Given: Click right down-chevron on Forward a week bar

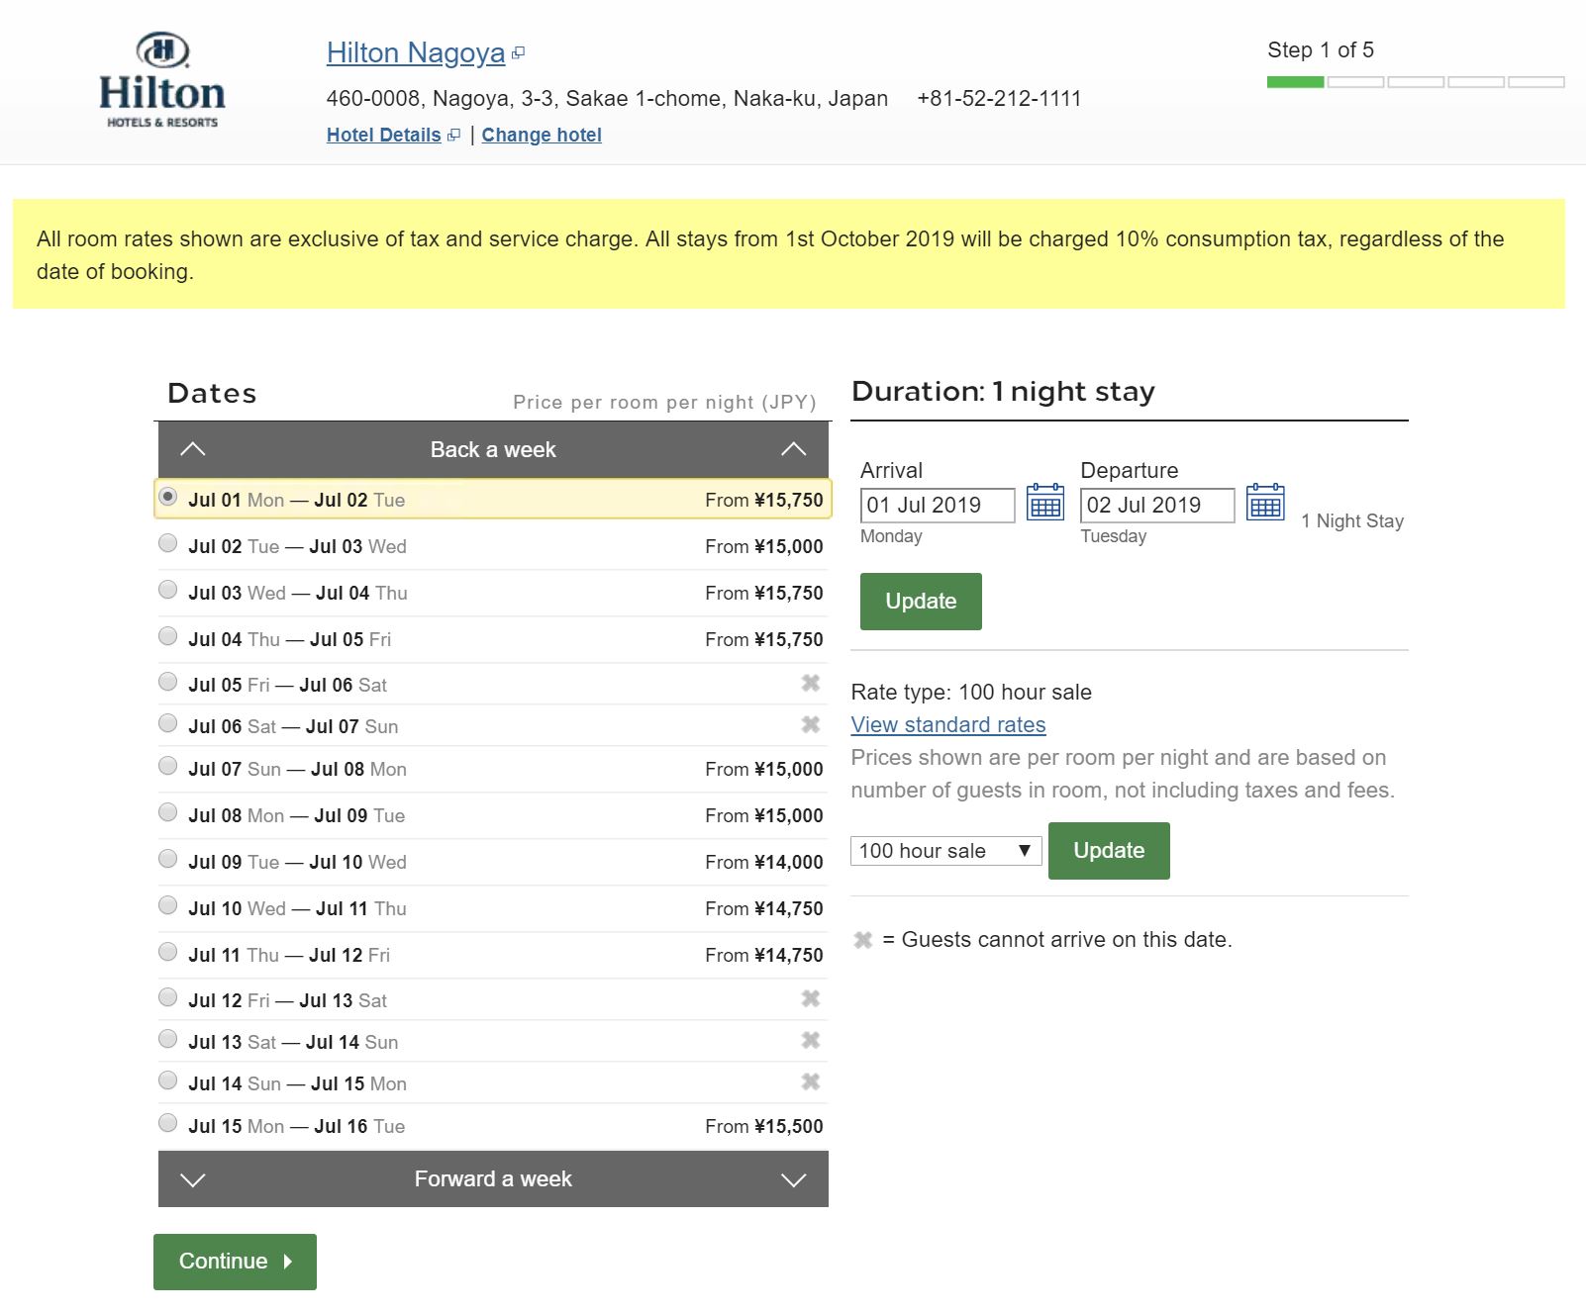Looking at the screenshot, I should coord(794,1179).
